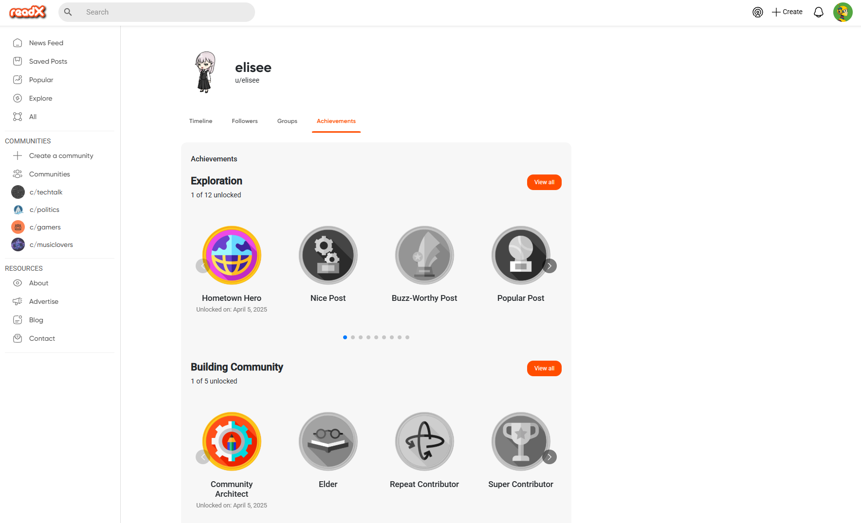
Task: Open the Explore compass icon
Action: point(18,98)
